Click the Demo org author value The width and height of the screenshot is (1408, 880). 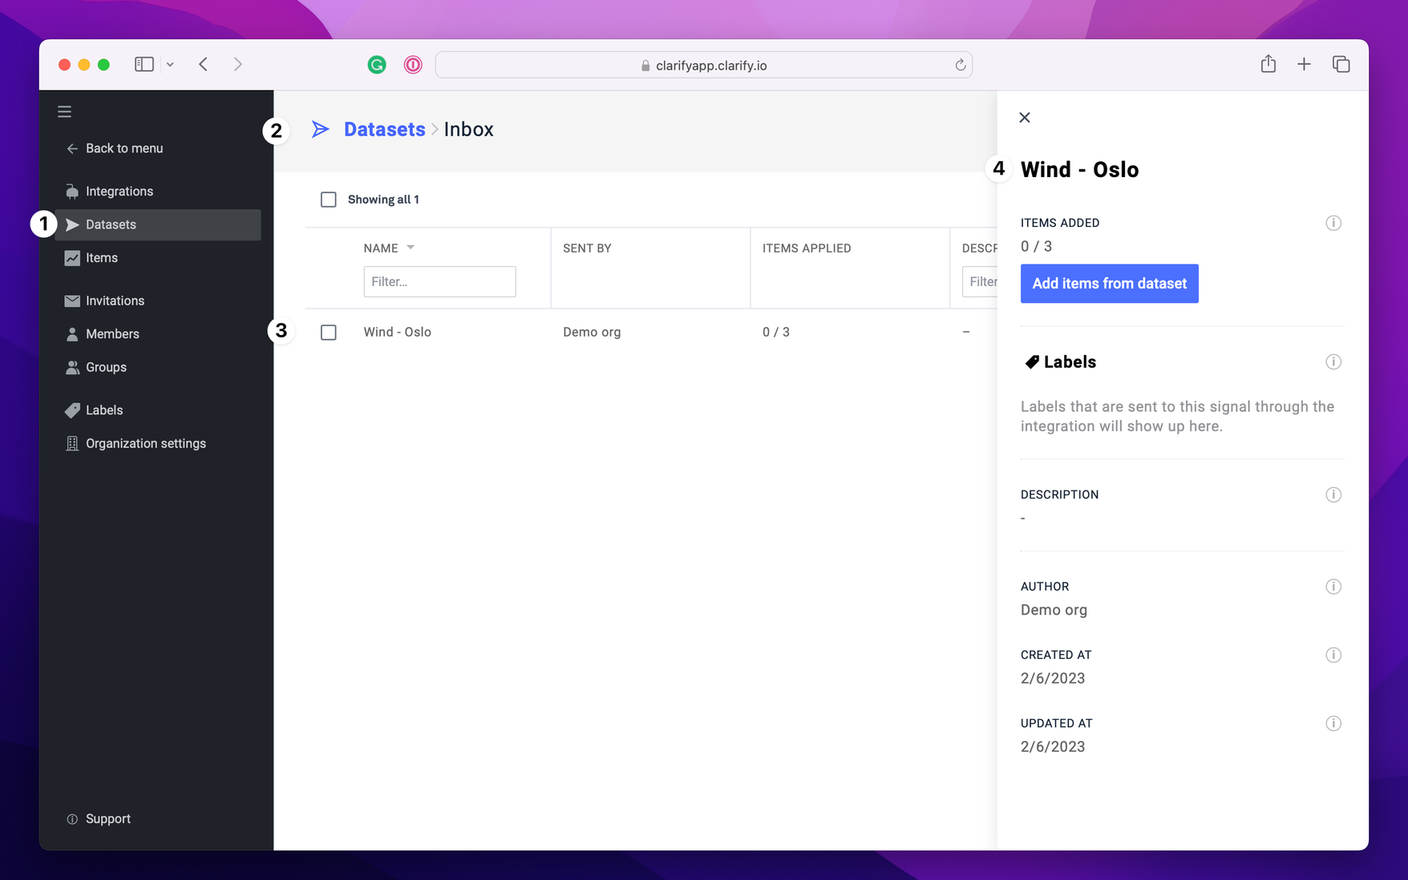pos(1054,610)
